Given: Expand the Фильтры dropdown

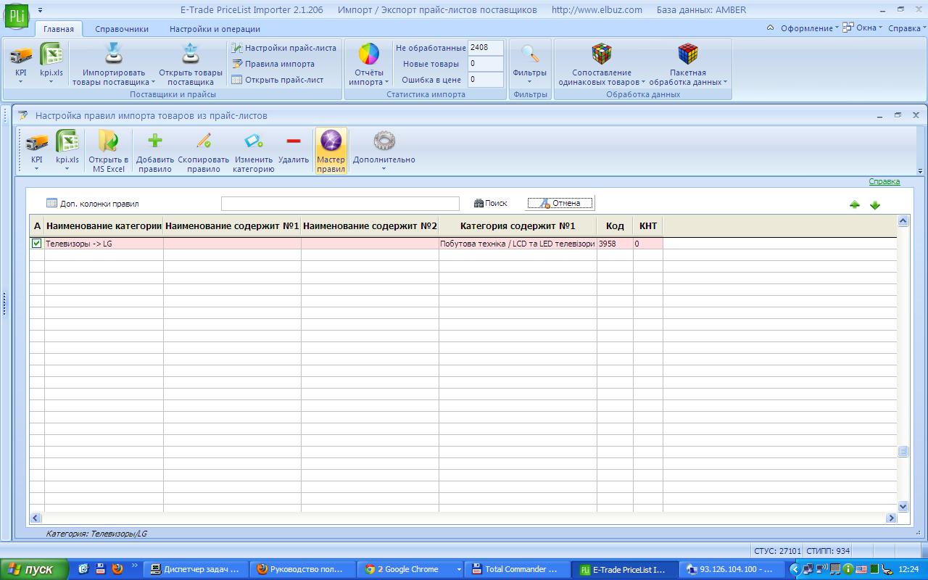Looking at the screenshot, I should pos(529,64).
